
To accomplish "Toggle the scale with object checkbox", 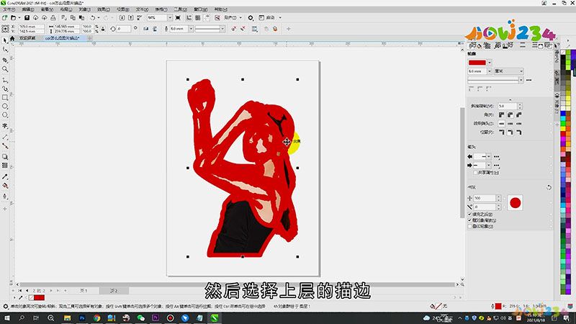I will coord(469,220).
